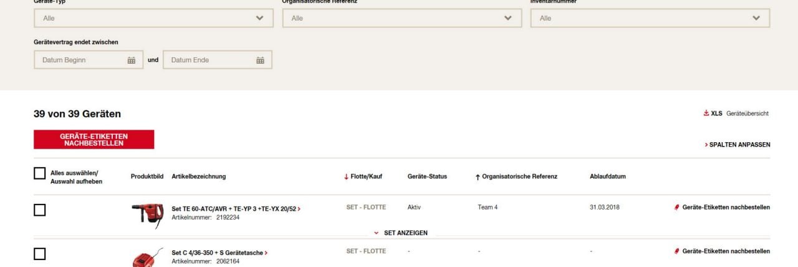Sort by Flotte/Kauf down arrow
This screenshot has width=798, height=267.
pos(347,177)
